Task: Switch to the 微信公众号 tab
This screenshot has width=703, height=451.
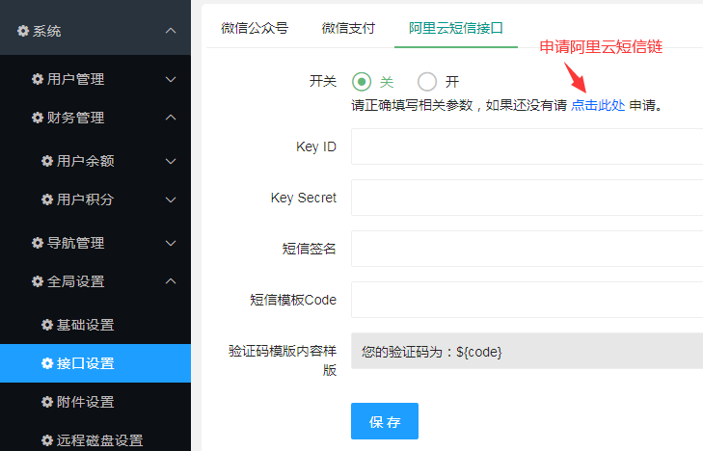Action: 255,28
